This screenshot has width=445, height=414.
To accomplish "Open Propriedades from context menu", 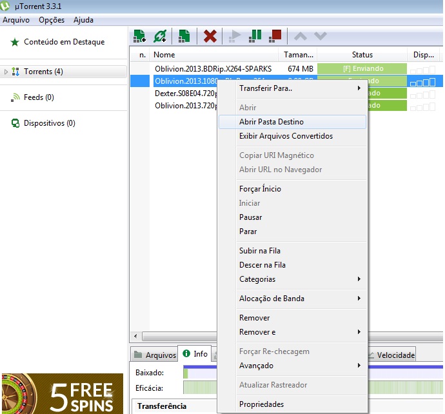I will [x=292, y=404].
